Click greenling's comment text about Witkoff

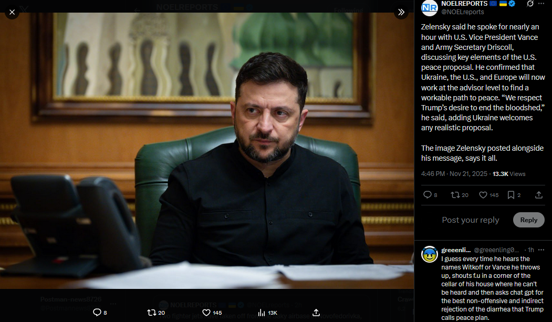pyautogui.click(x=493, y=288)
